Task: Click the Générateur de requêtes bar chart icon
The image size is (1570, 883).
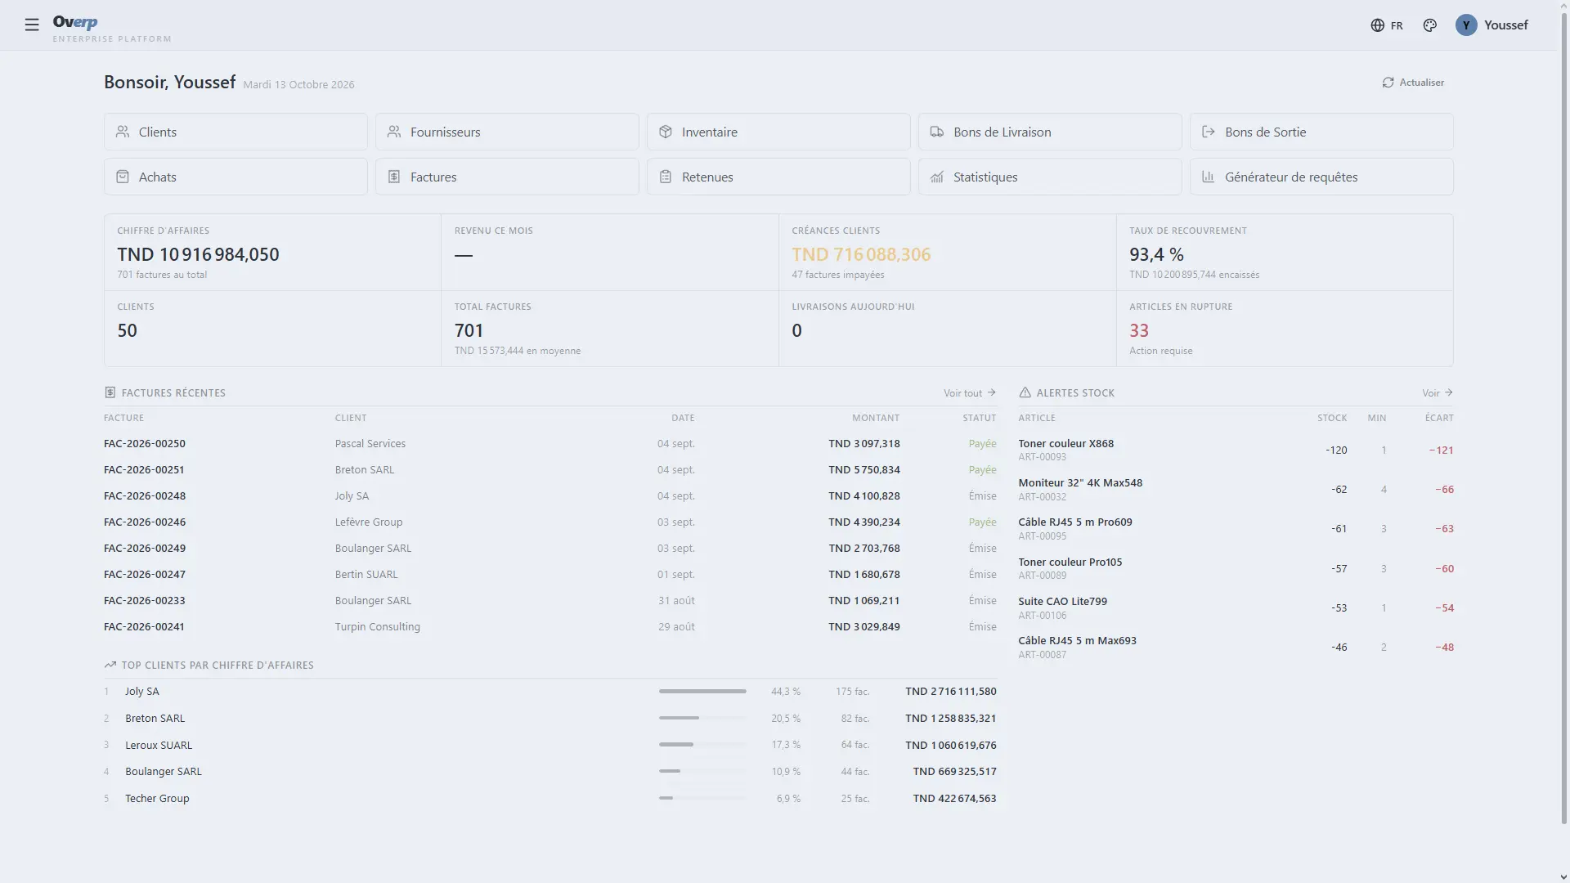Action: pos(1209,177)
